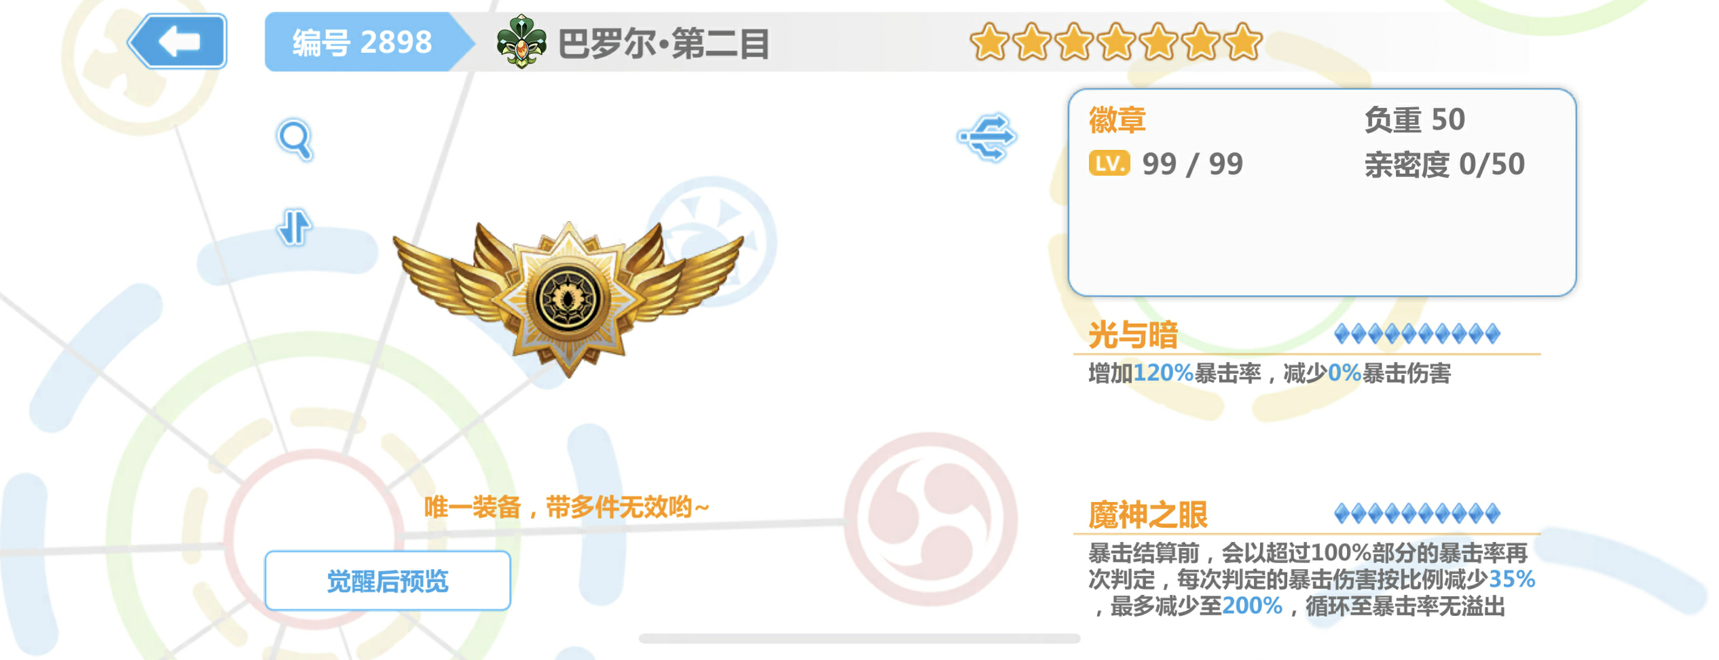Tap the flip arrows icon below magnifier

pos(295,227)
